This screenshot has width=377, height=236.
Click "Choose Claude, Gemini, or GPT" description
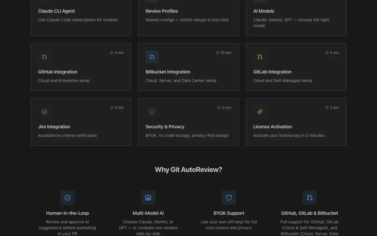point(148,228)
